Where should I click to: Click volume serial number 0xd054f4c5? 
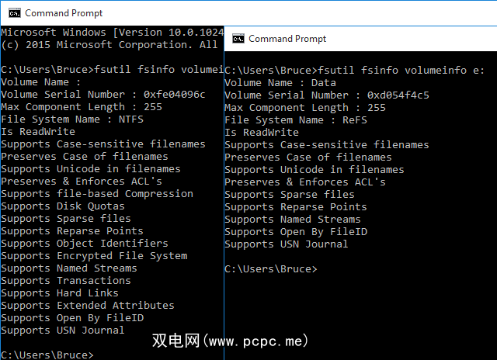[398, 95]
